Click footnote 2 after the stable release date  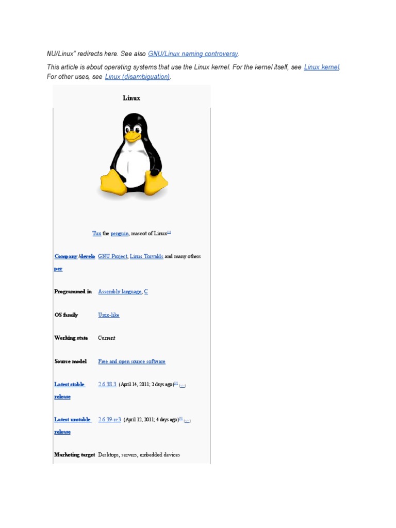[x=176, y=383]
